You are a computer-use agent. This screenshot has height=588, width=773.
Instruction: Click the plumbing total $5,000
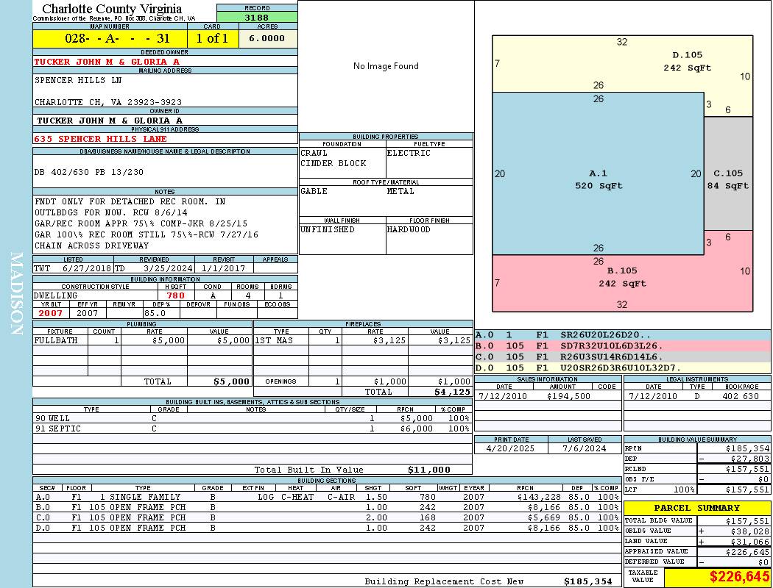click(232, 381)
